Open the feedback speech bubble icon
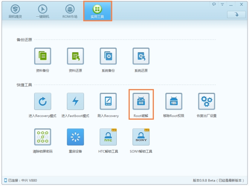 click(x=214, y=4)
